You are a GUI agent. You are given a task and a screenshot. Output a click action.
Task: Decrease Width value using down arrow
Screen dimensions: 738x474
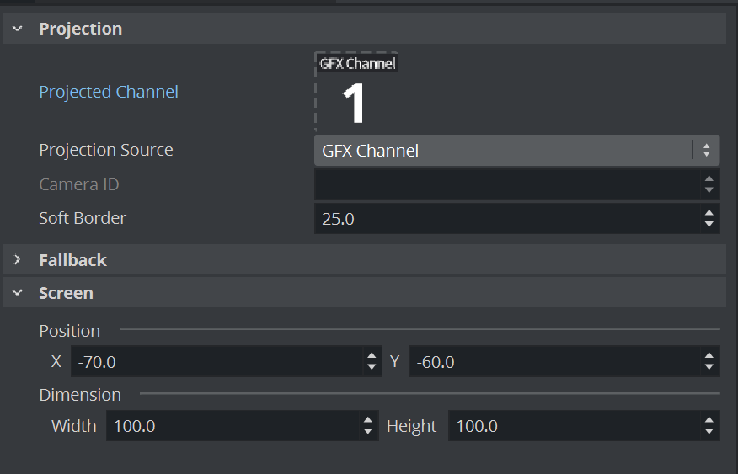pyautogui.click(x=368, y=431)
